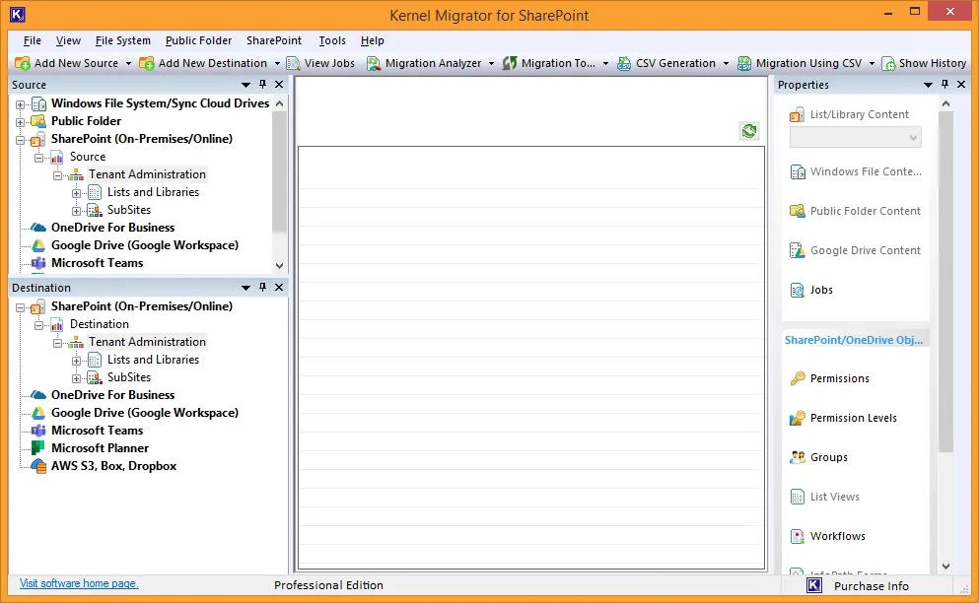Viewport: 979px width, 603px height.
Task: Close the Destination panel
Action: pyautogui.click(x=279, y=287)
